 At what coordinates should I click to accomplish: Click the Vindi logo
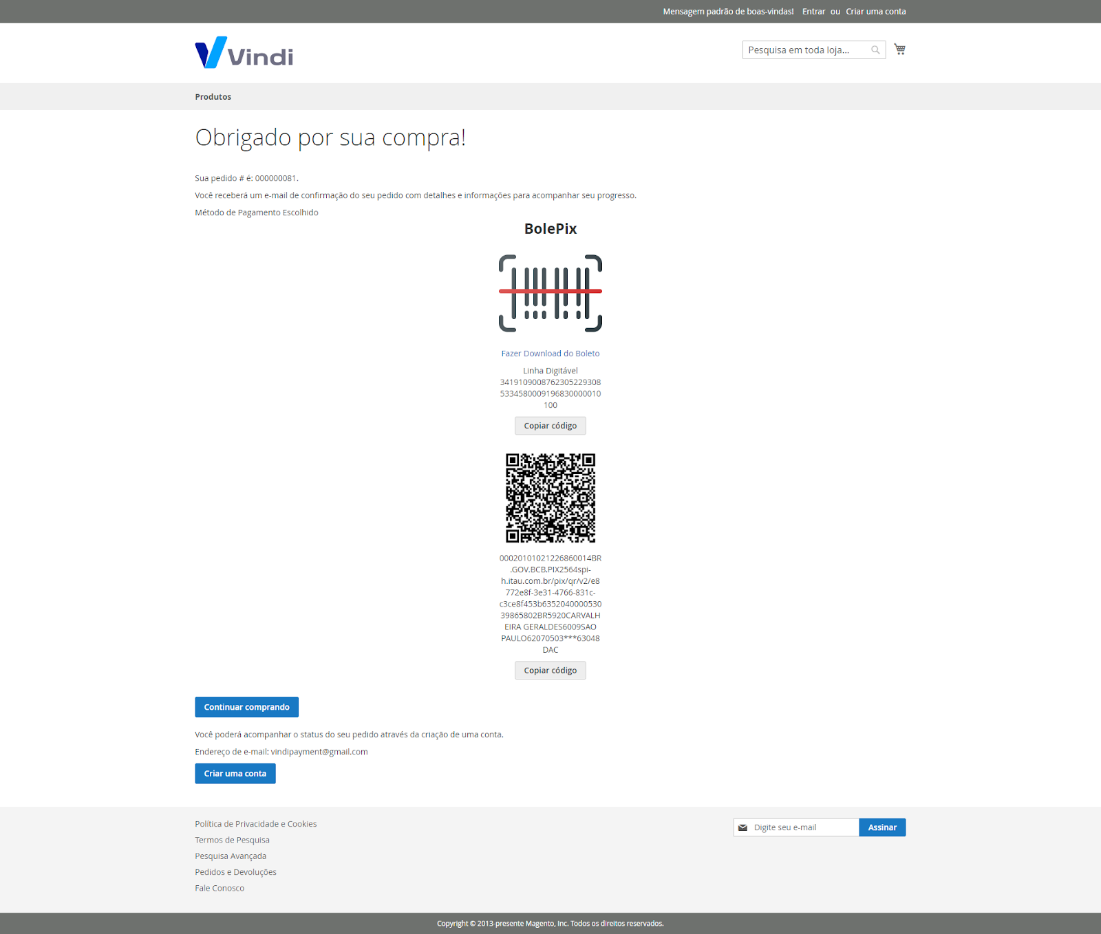point(244,52)
